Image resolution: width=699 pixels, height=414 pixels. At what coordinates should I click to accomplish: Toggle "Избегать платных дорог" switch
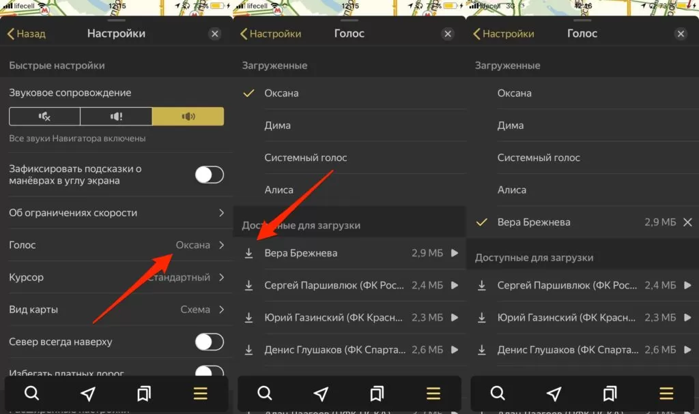(x=209, y=372)
